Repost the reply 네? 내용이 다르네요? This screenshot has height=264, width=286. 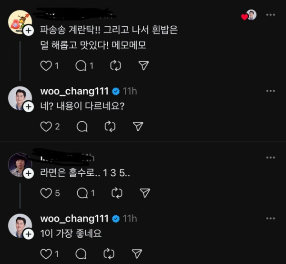[x=110, y=126]
